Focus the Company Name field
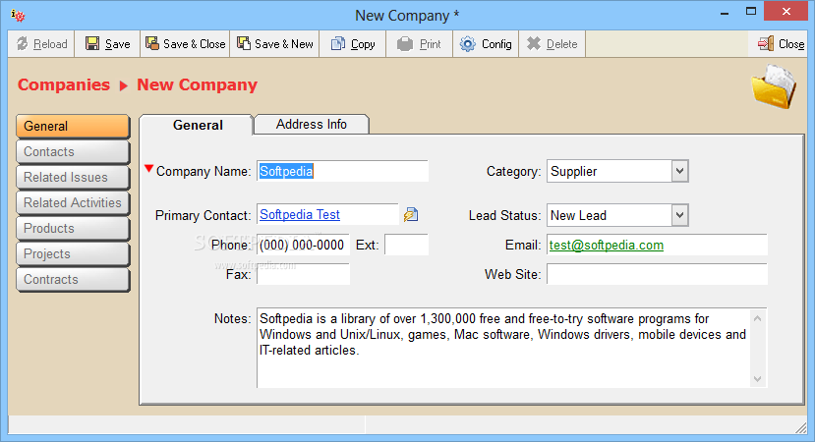Image resolution: width=815 pixels, height=442 pixels. 342,171
